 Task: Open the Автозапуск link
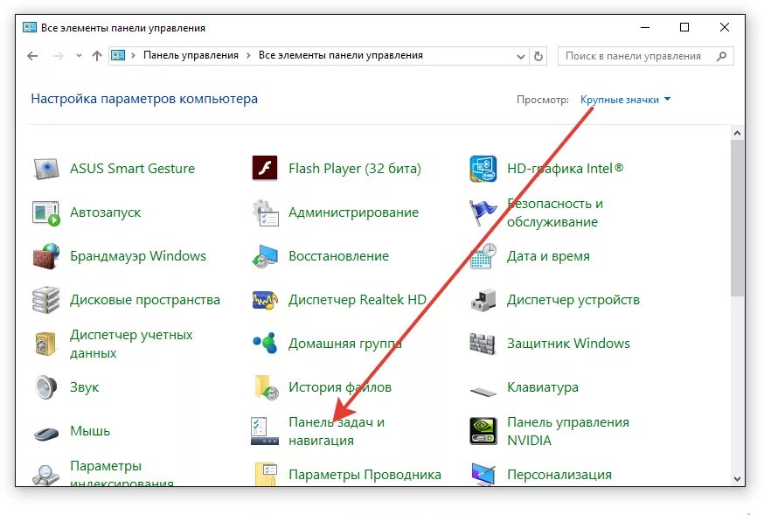click(105, 212)
